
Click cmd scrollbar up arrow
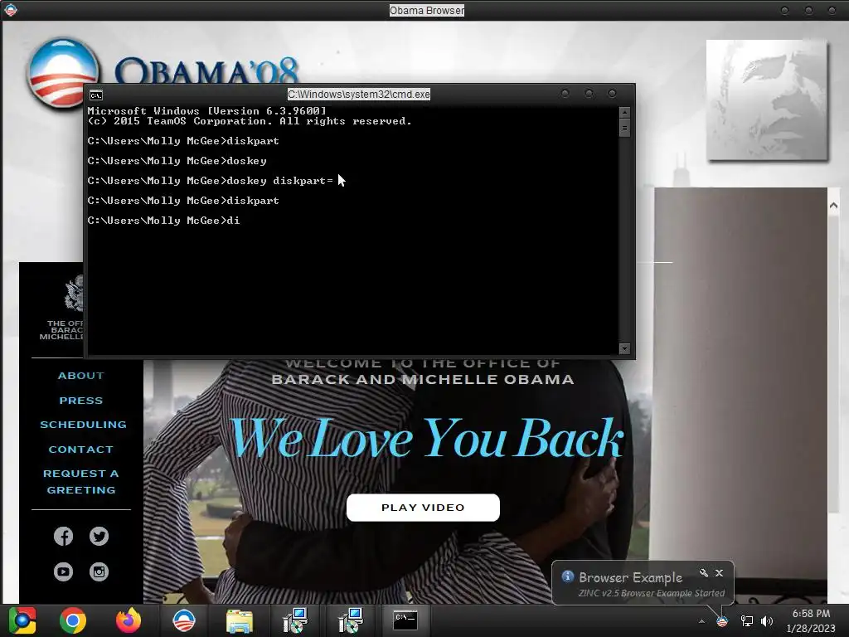point(624,112)
